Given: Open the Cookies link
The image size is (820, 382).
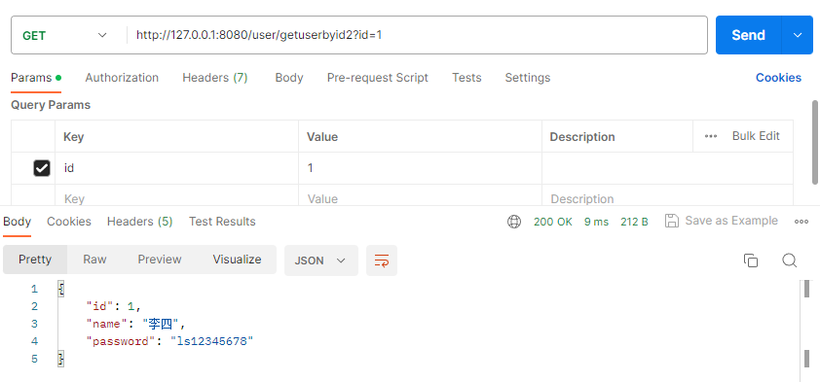Looking at the screenshot, I should pos(778,78).
